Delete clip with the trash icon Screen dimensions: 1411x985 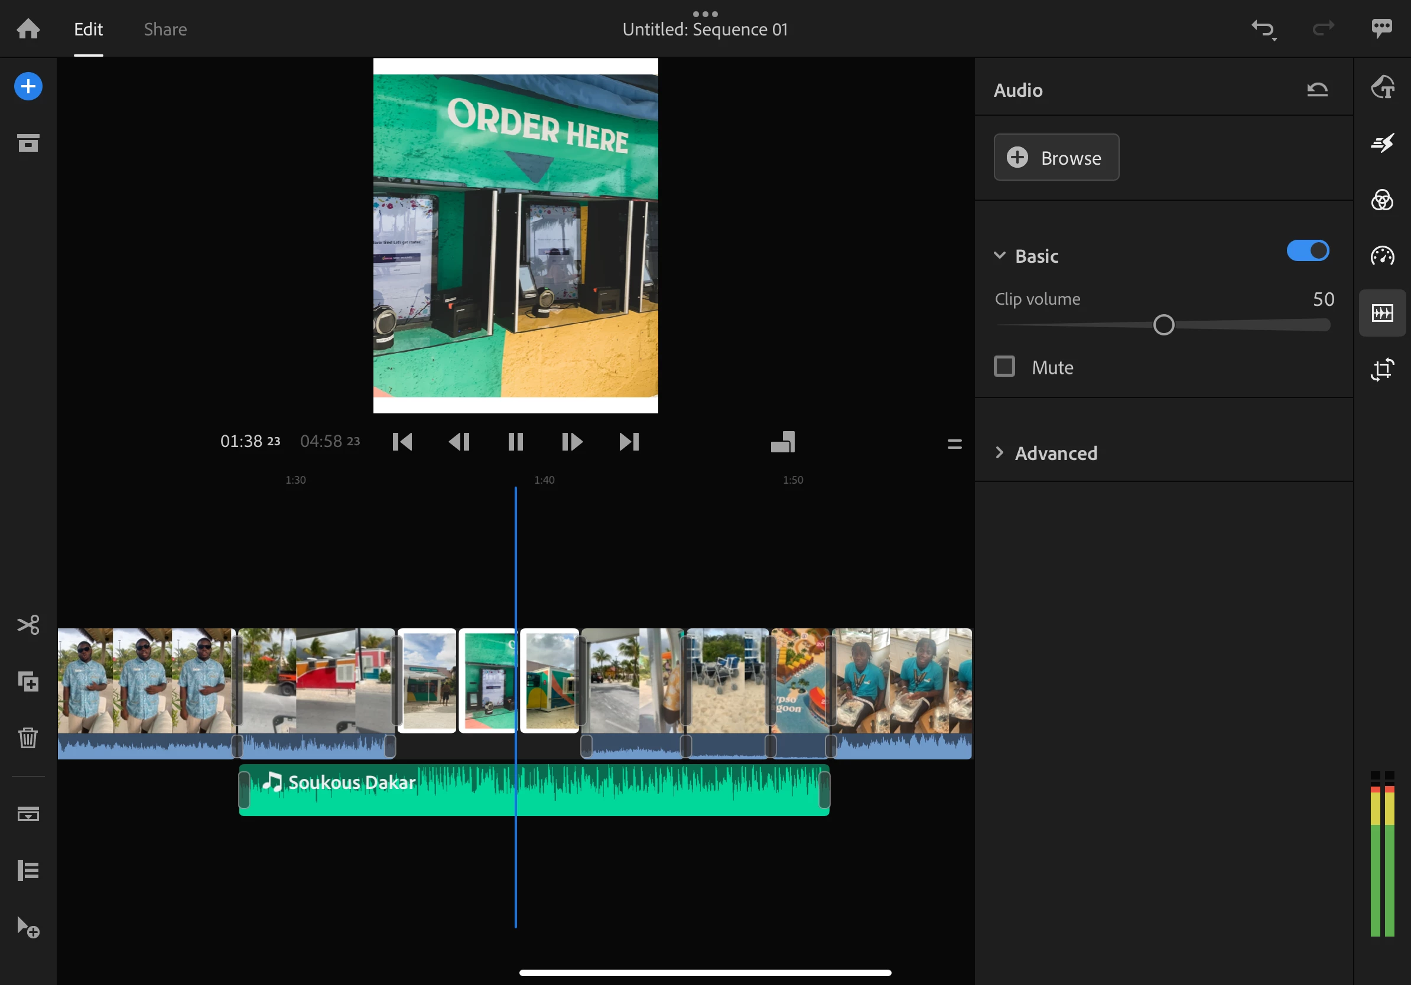pyautogui.click(x=28, y=738)
